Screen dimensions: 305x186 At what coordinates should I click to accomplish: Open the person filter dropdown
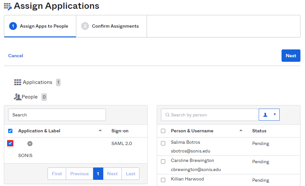(269, 114)
